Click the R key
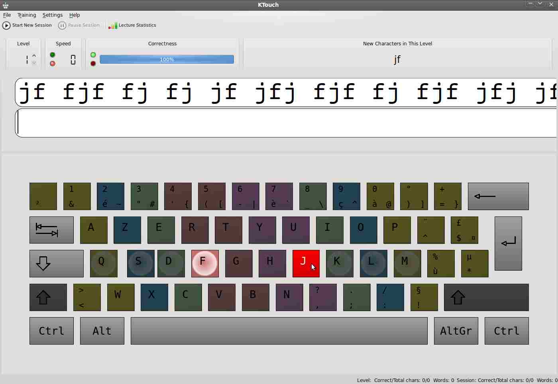This screenshot has width=558, height=384. coord(195,230)
